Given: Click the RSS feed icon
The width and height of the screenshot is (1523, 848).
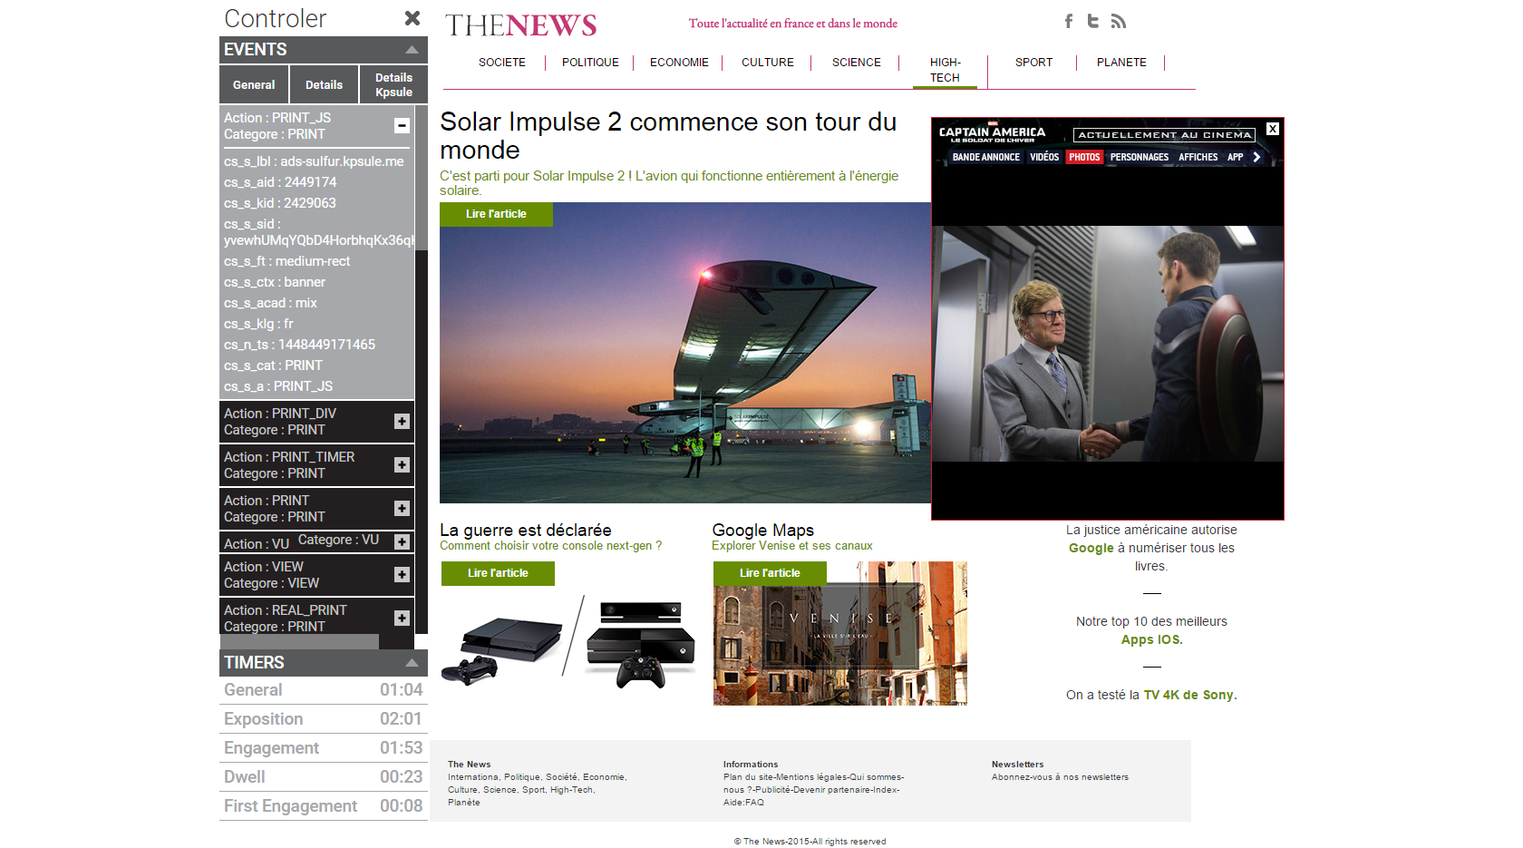Looking at the screenshot, I should pos(1119,21).
